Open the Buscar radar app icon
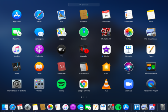Viewport: 168px width, 112px height. pyautogui.click(x=84, y=32)
